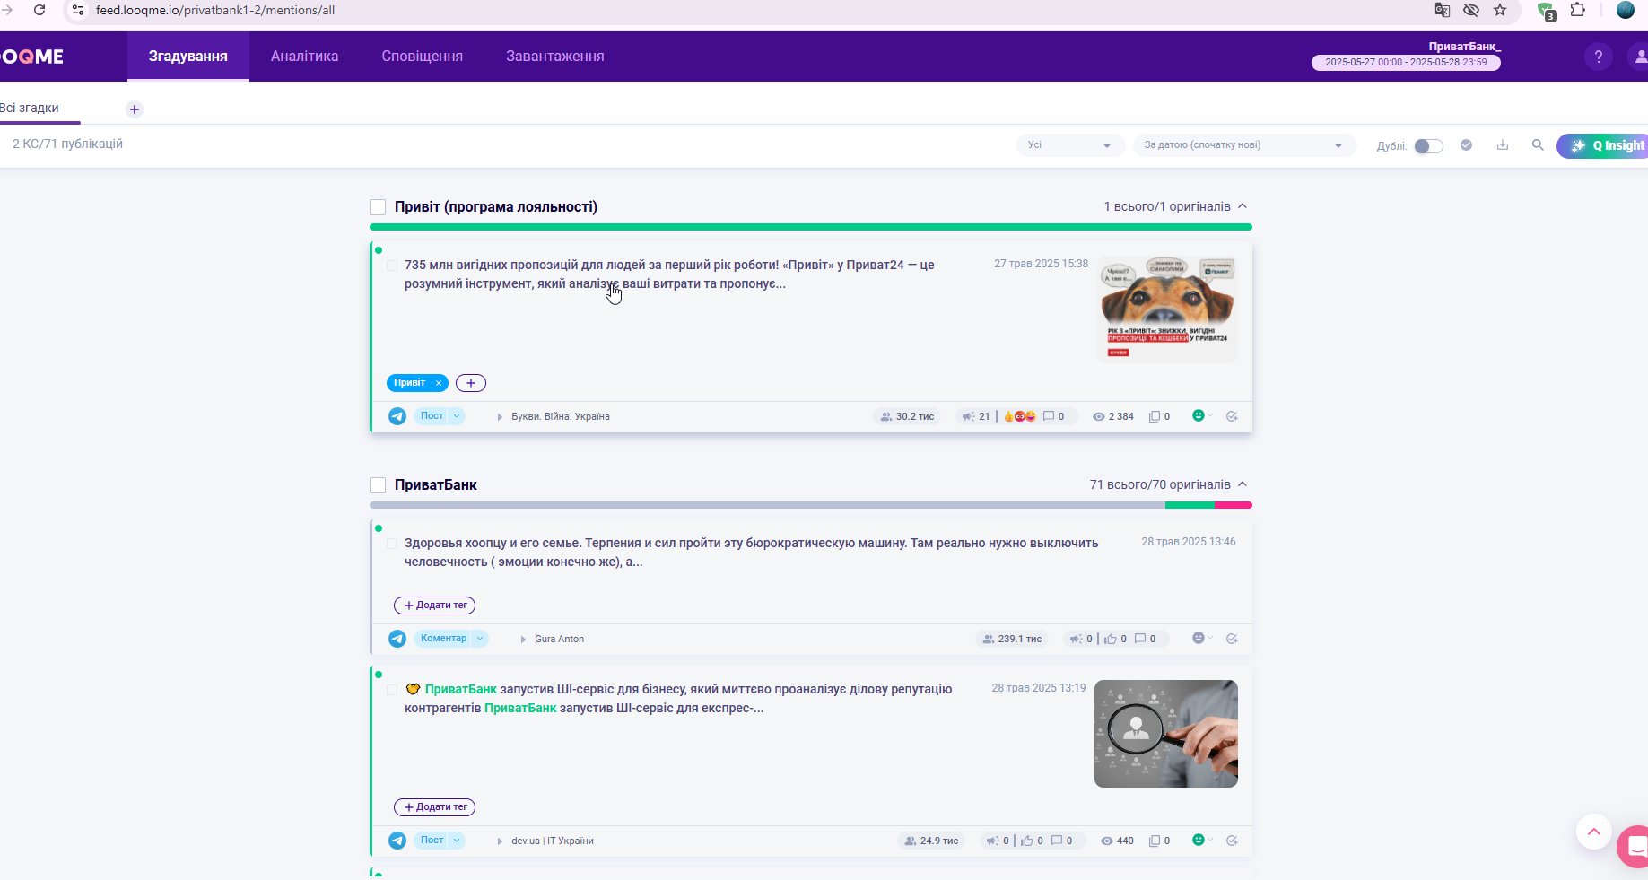
Task: Click the emoji reactions on Букви post
Action: point(1020,416)
